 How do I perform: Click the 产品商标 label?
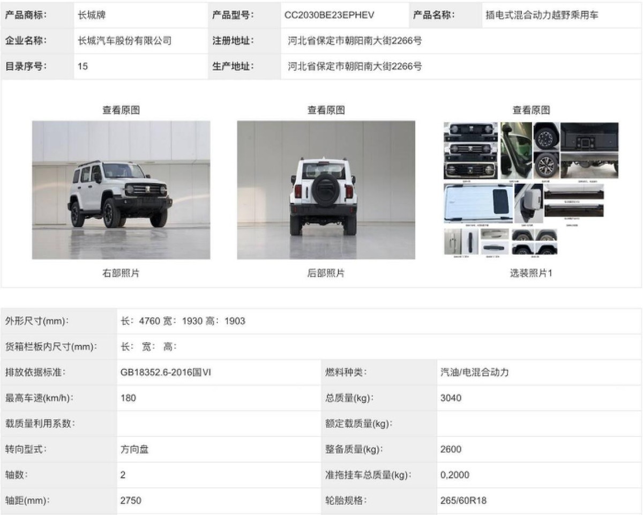(x=26, y=16)
